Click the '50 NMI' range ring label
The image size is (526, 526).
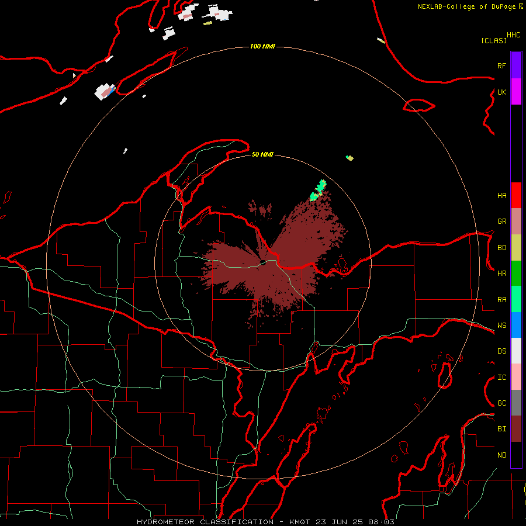[262, 154]
